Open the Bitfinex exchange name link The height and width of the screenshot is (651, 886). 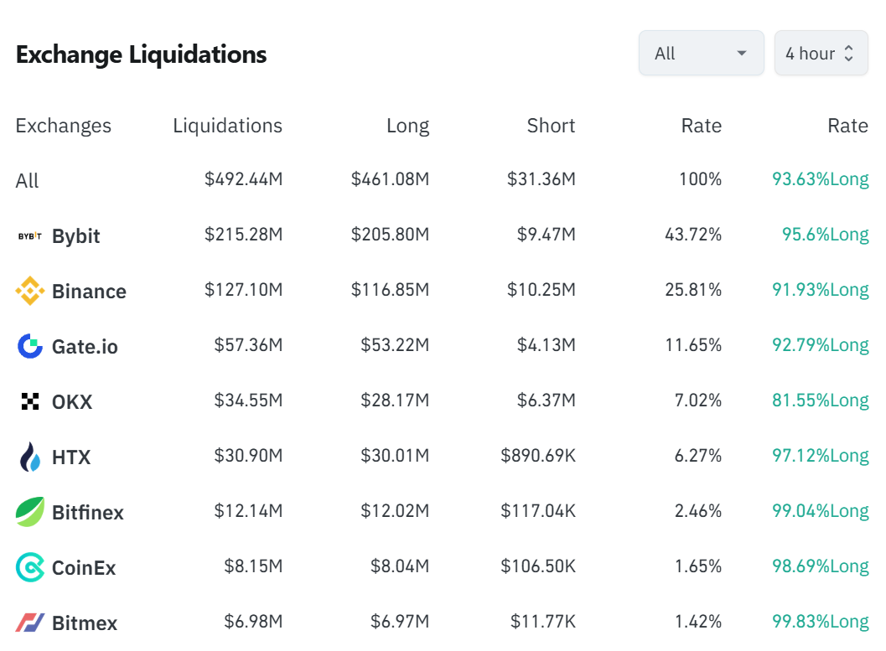[x=88, y=512]
